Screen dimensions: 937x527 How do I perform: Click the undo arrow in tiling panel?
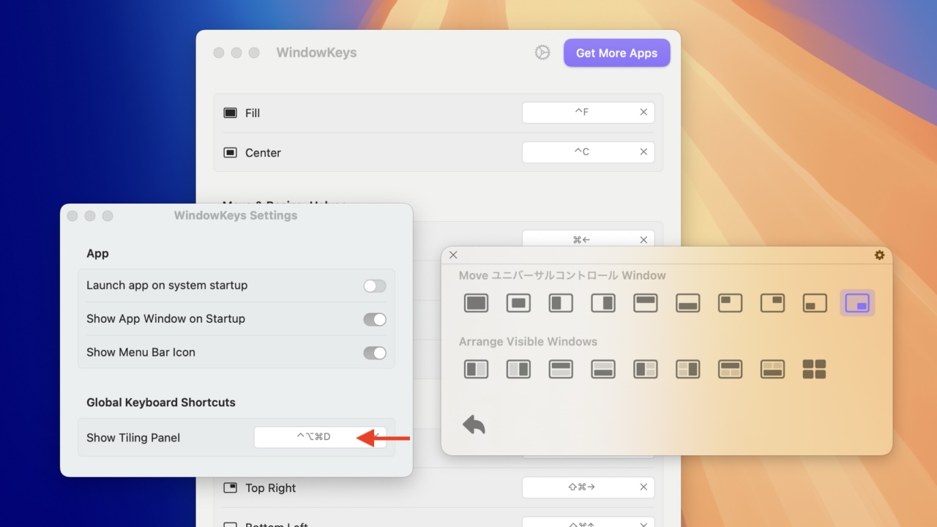click(474, 425)
